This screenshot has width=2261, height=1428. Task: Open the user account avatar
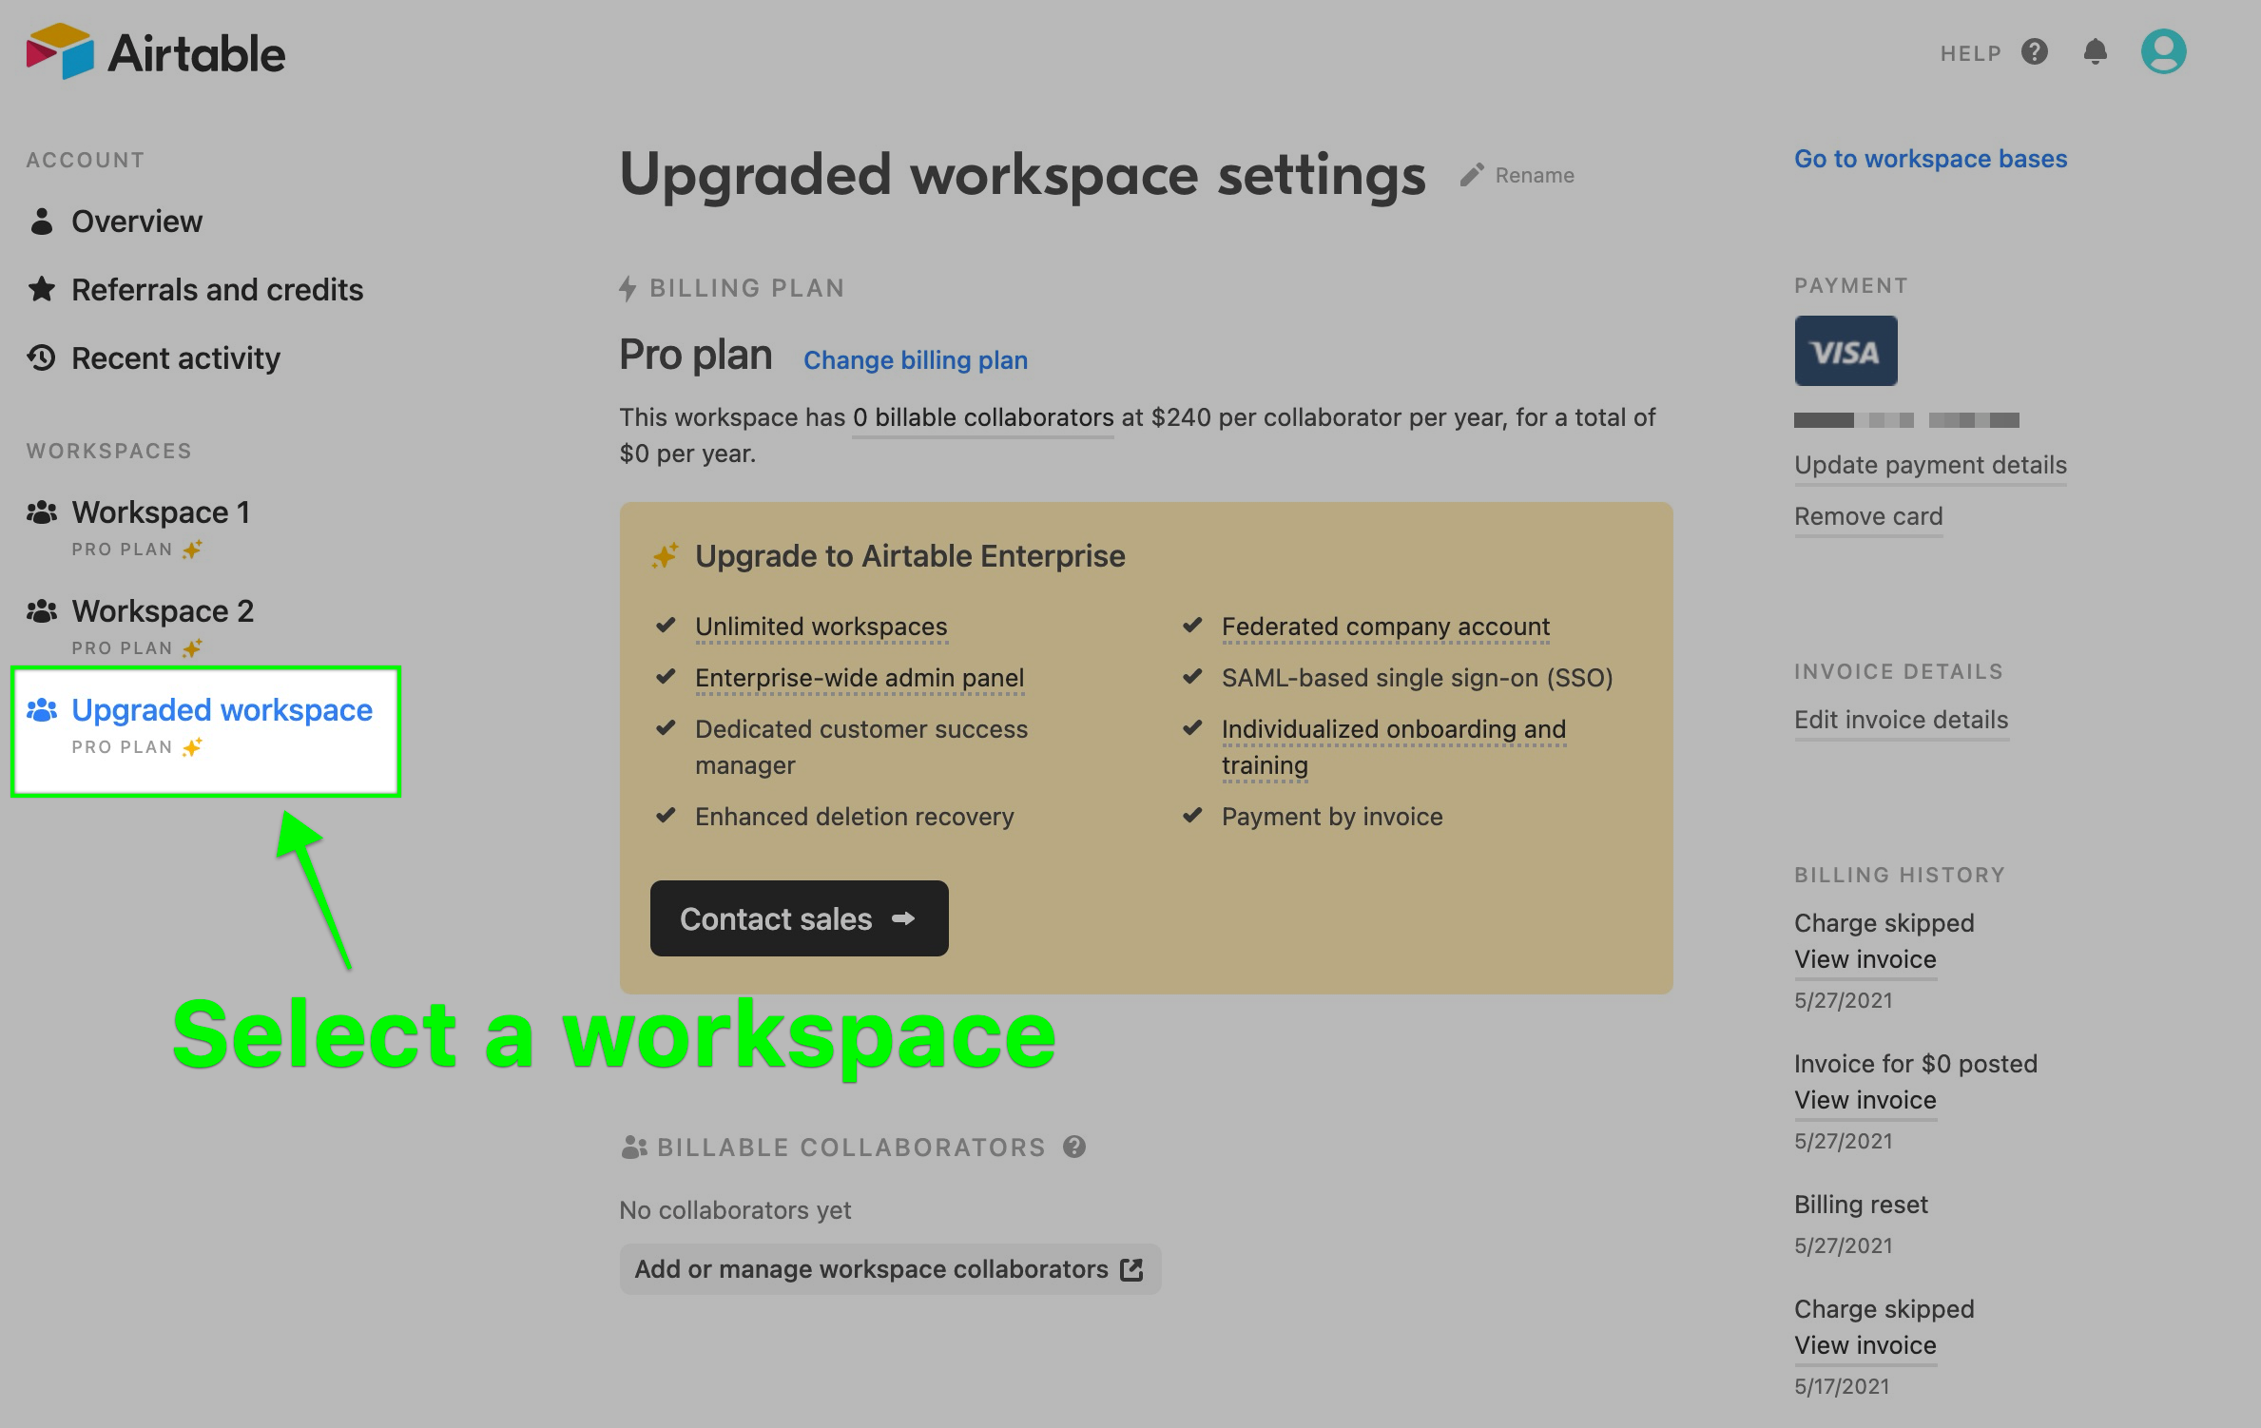click(2163, 51)
